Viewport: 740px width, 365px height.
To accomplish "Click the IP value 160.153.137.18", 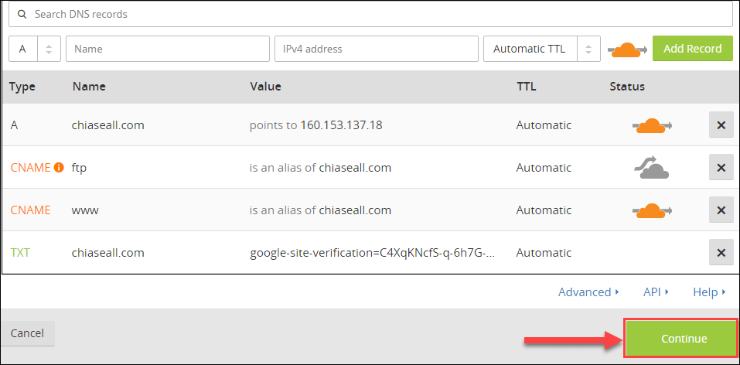I will click(341, 125).
